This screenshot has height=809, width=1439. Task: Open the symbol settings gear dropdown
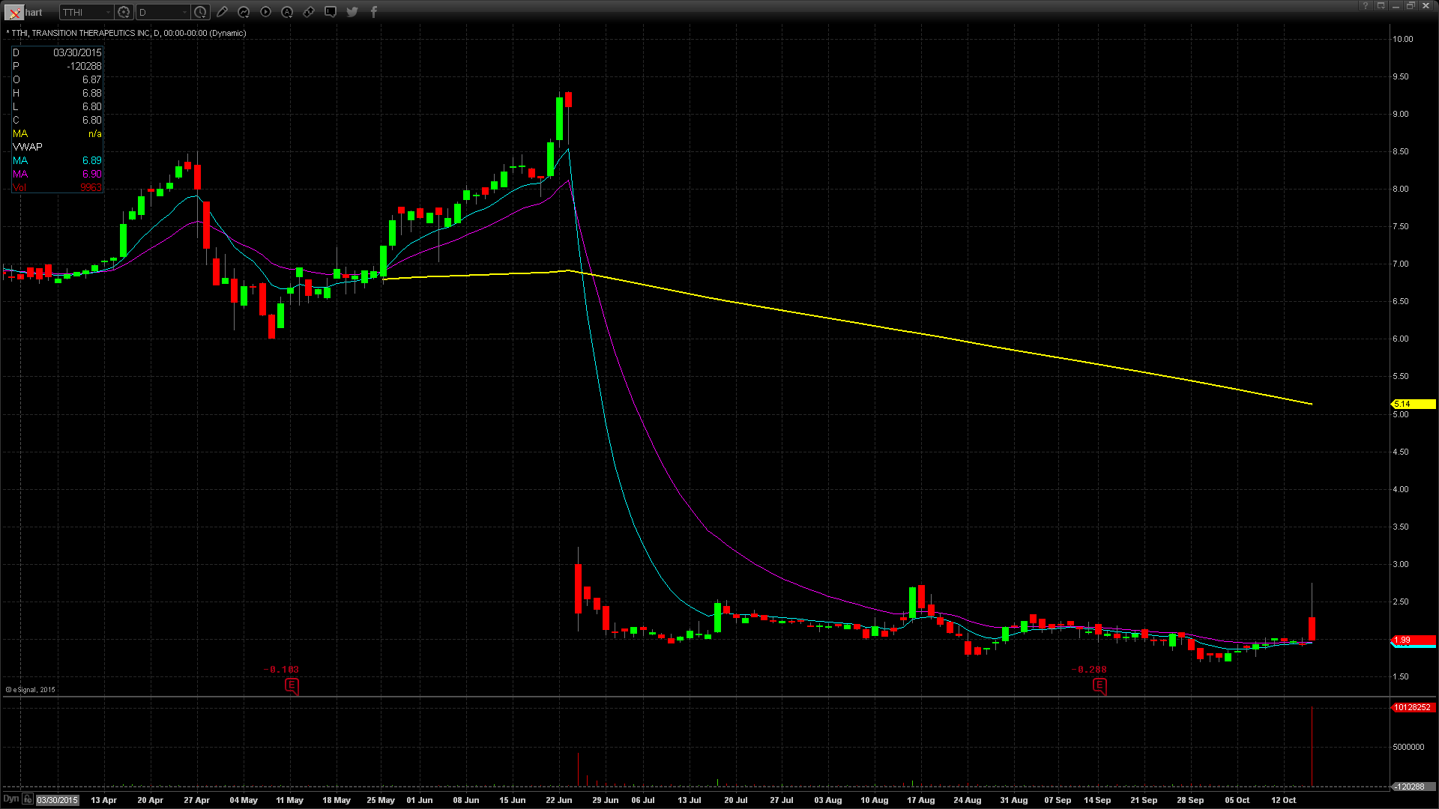pyautogui.click(x=124, y=12)
